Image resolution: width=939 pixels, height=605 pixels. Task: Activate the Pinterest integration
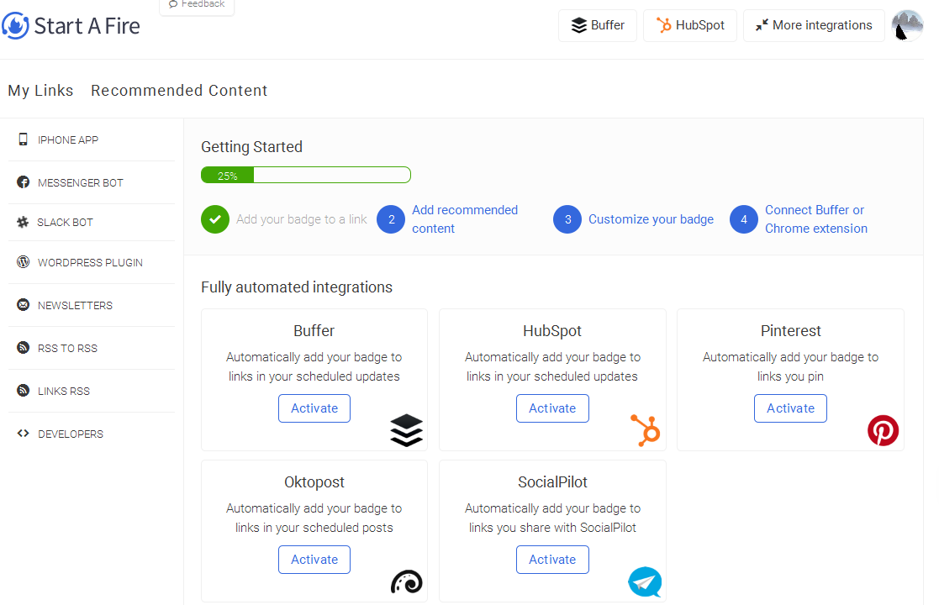click(790, 408)
